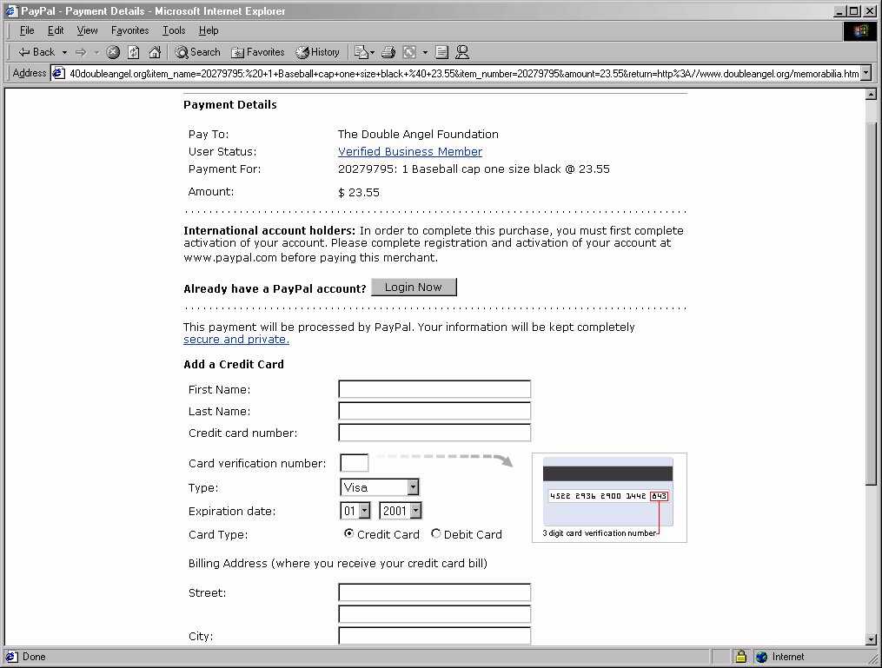Screen dimensions: 882x668
Task: Select the Debit Card radio button
Action: point(436,534)
